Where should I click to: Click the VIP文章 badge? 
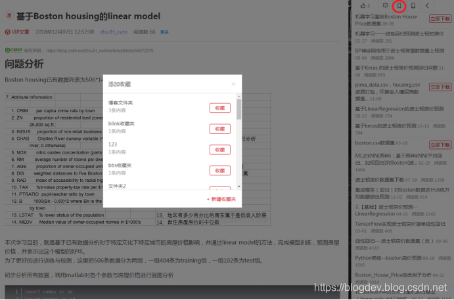(x=17, y=32)
